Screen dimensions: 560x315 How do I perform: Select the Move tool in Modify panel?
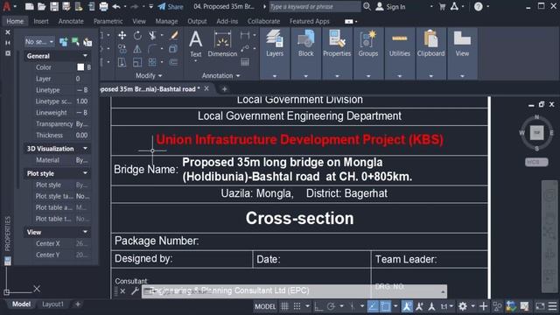tap(122, 35)
